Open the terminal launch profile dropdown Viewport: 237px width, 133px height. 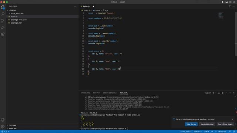coord(216,93)
